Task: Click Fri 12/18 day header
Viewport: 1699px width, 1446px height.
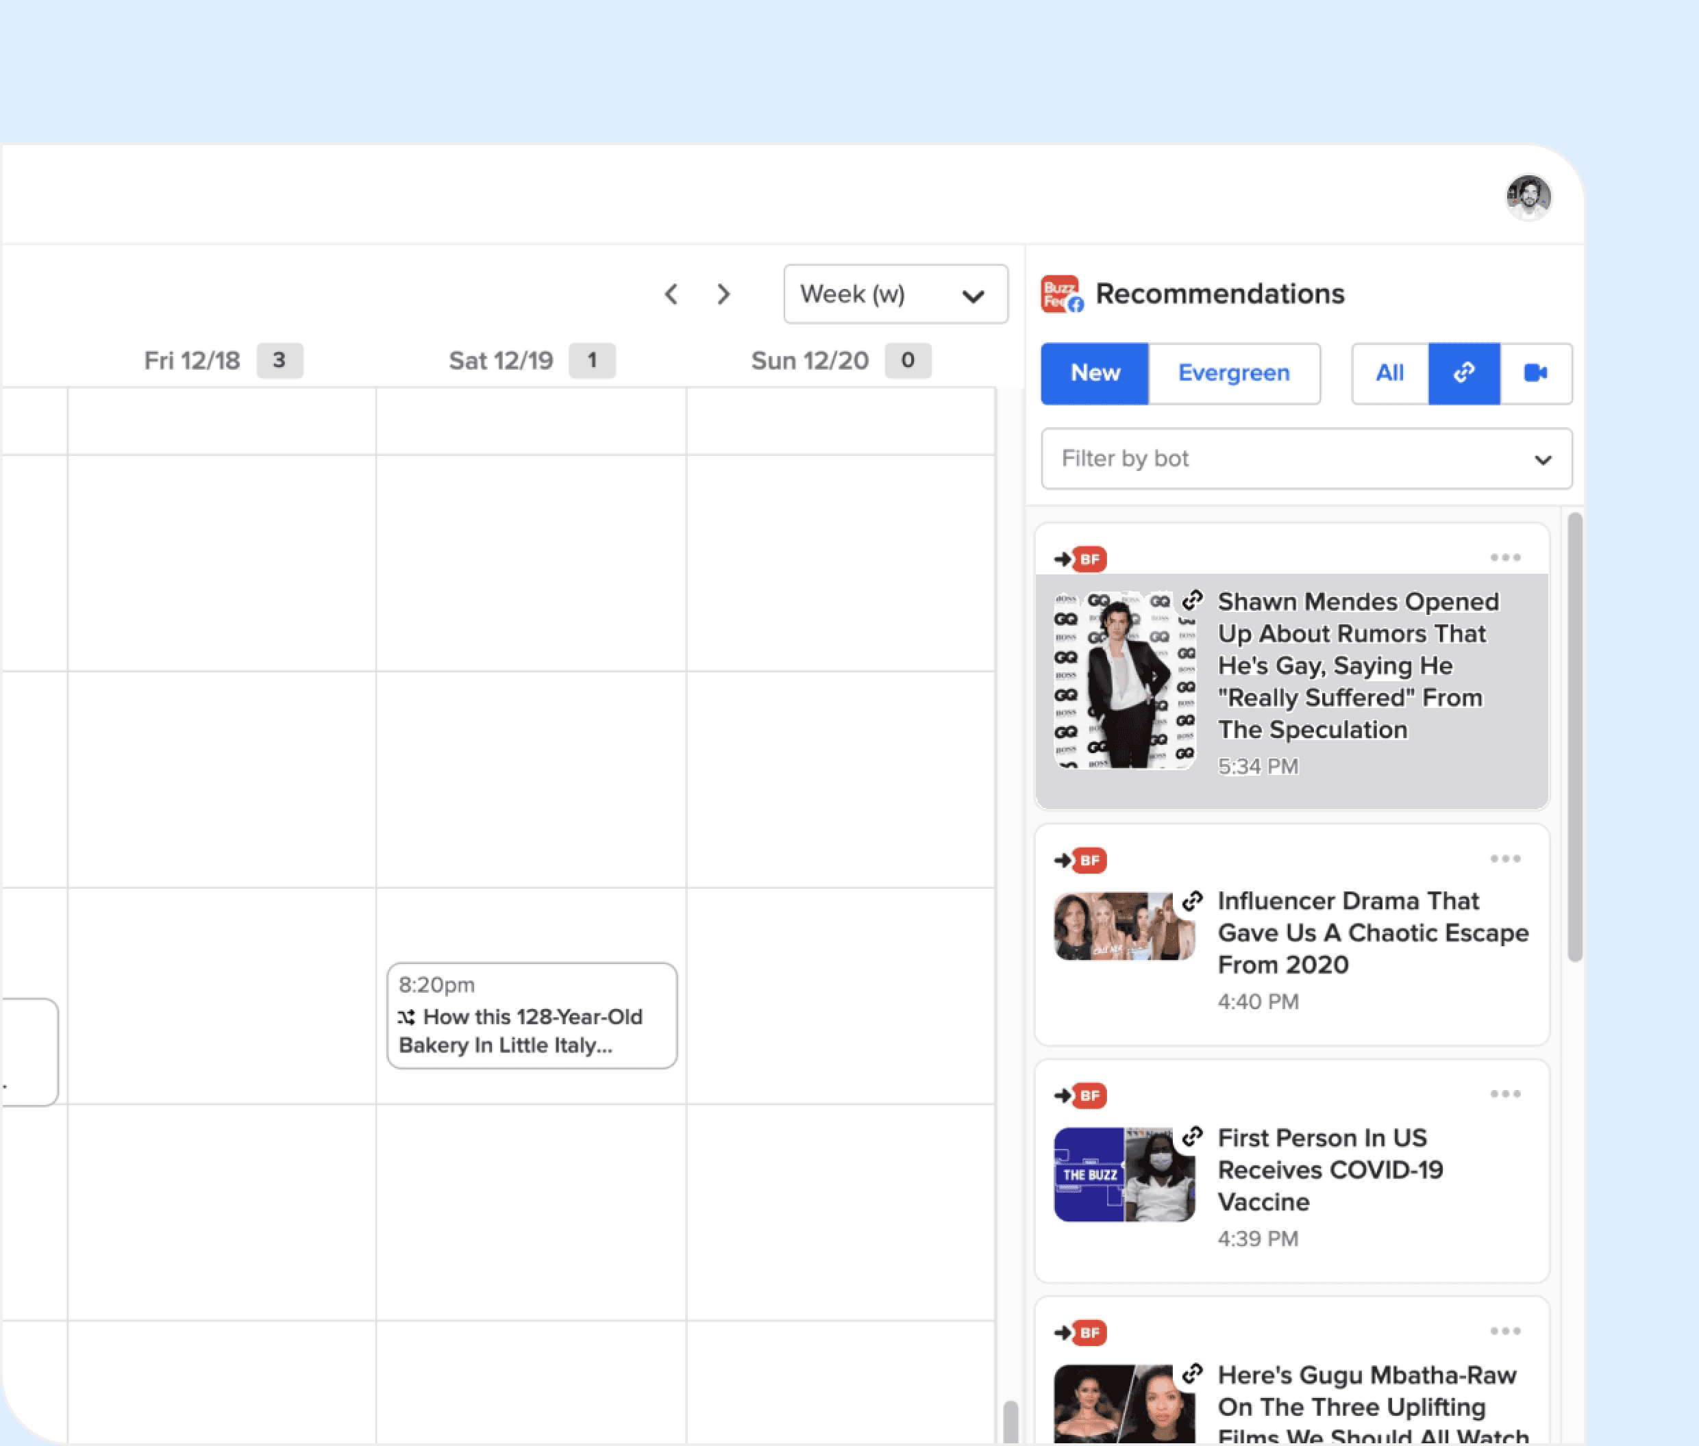Action: 193,361
